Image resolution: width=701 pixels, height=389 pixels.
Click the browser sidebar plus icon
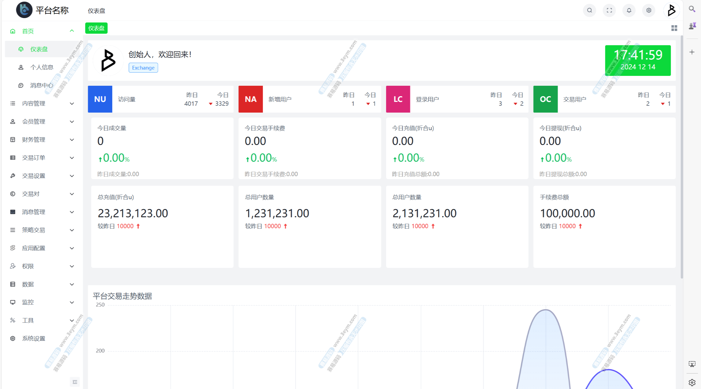coord(692,52)
